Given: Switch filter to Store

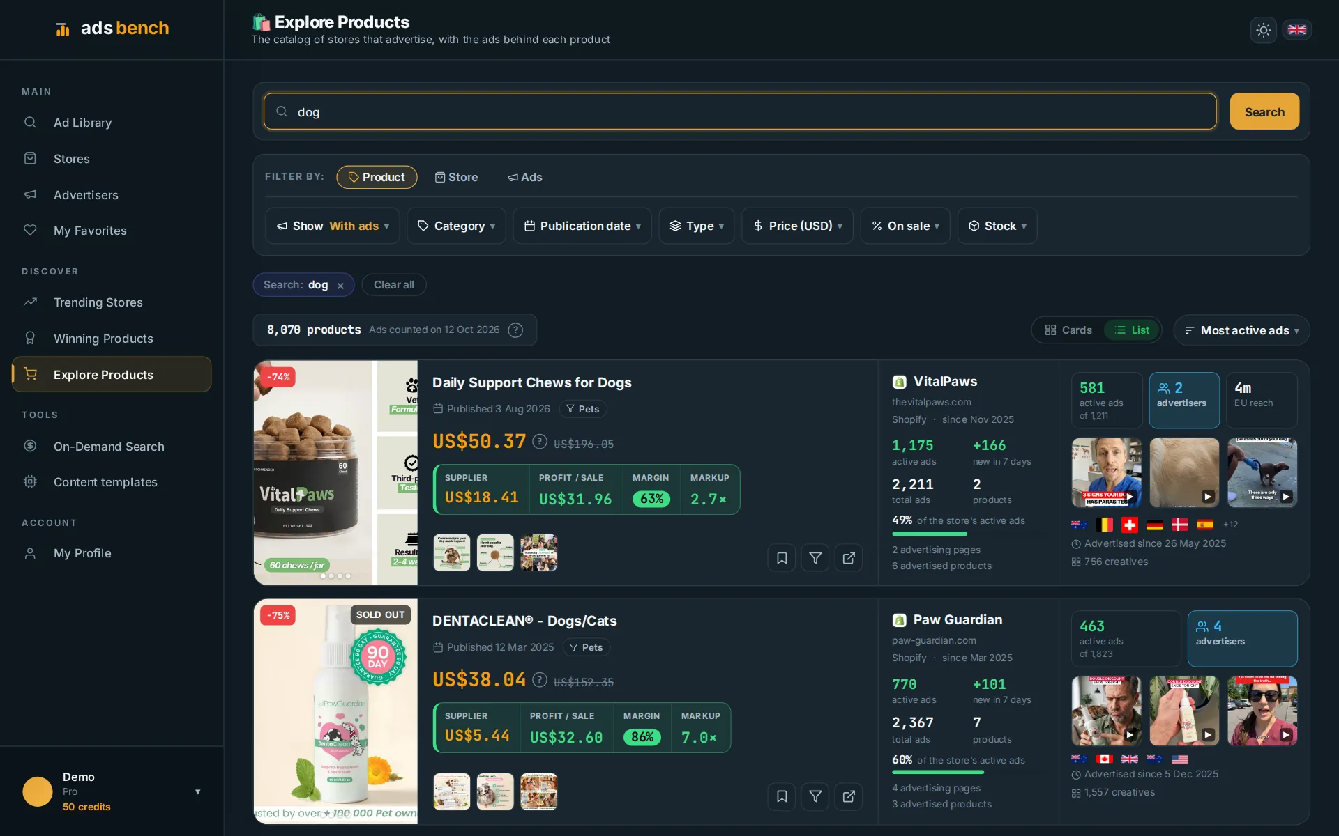Looking at the screenshot, I should pos(457,177).
